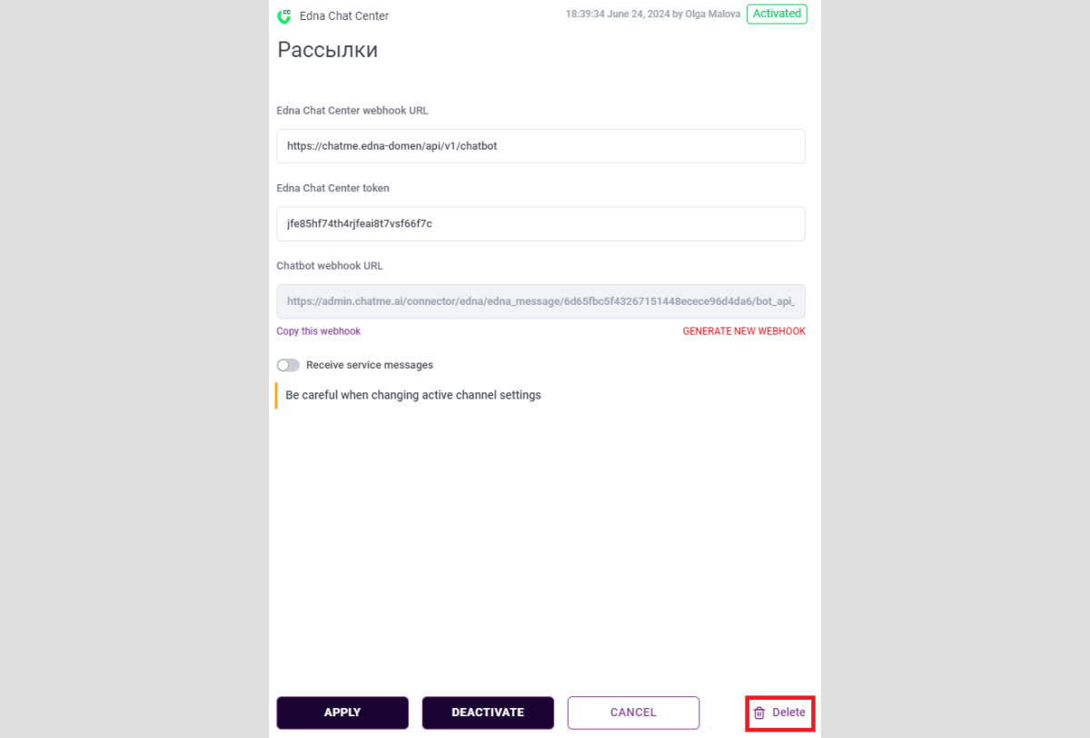Select the greyed-out Chatbot webhook URL field
Image resolution: width=1090 pixels, height=738 pixels.
tap(540, 301)
